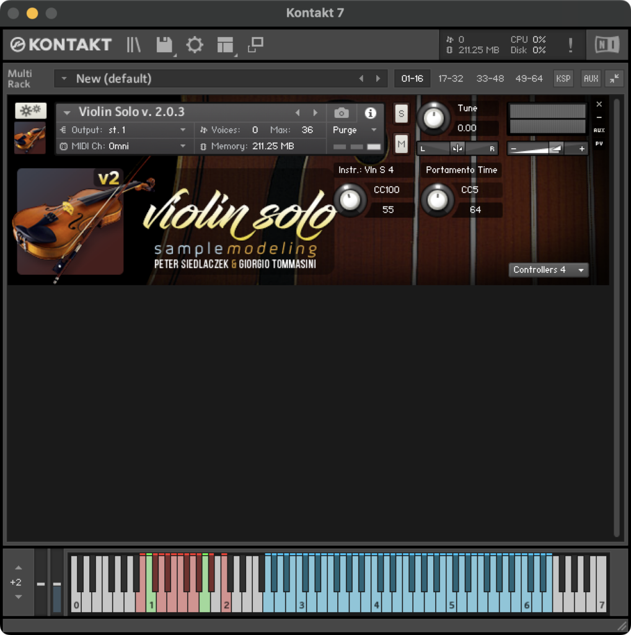Click the large Violin v2 artwork

coord(70,221)
